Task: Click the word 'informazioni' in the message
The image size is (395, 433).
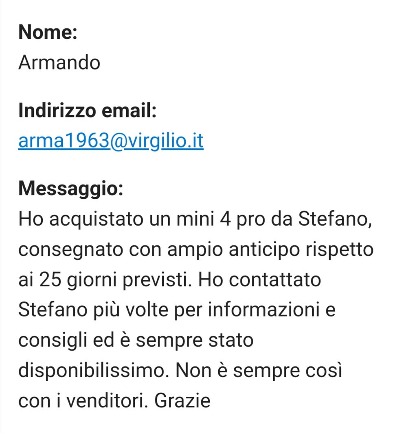Action: tap(263, 310)
